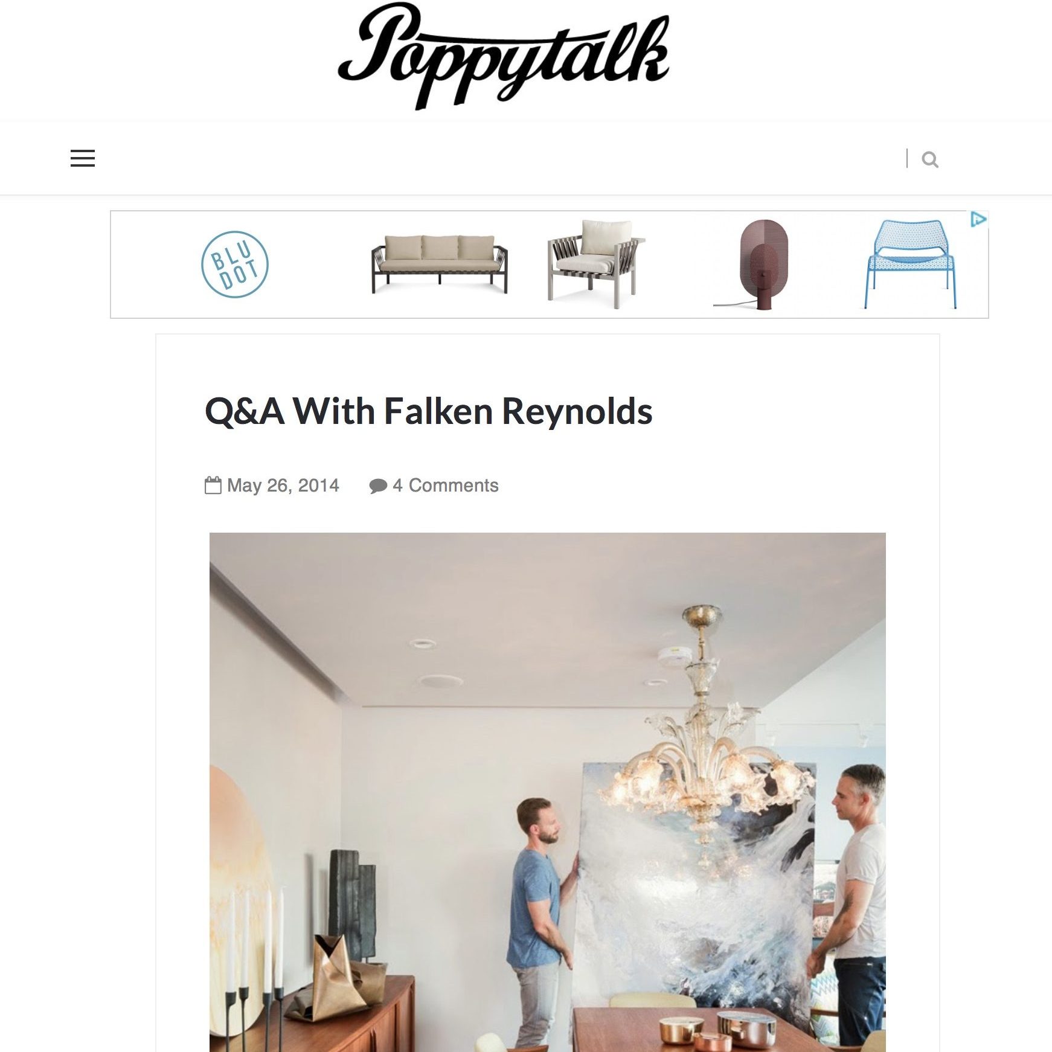Open the hamburger navigation menu
Screen dimensions: 1052x1052
pos(83,158)
